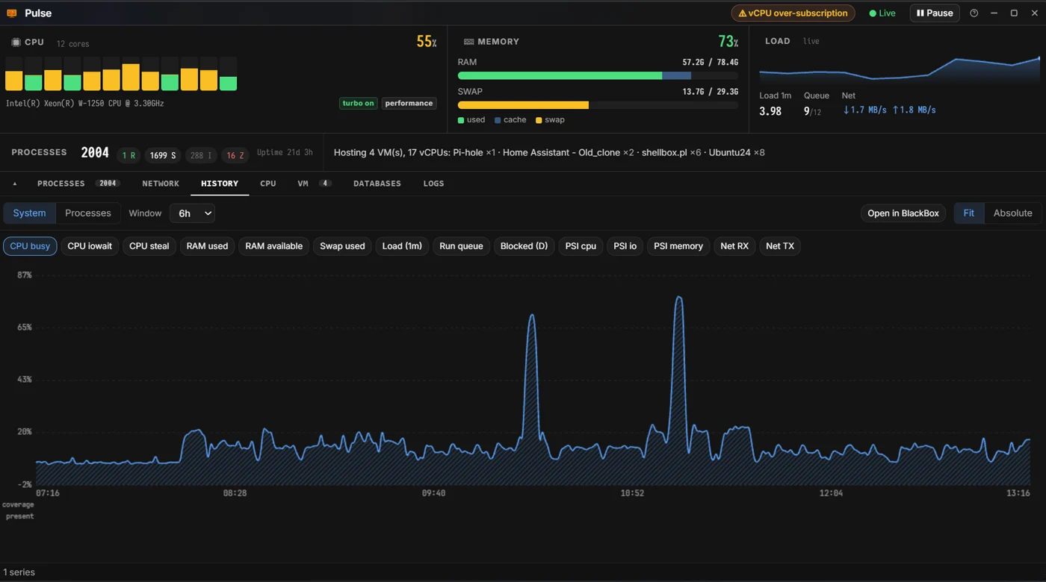Switch to the Network tab
This screenshot has height=582, width=1046.
tap(161, 184)
